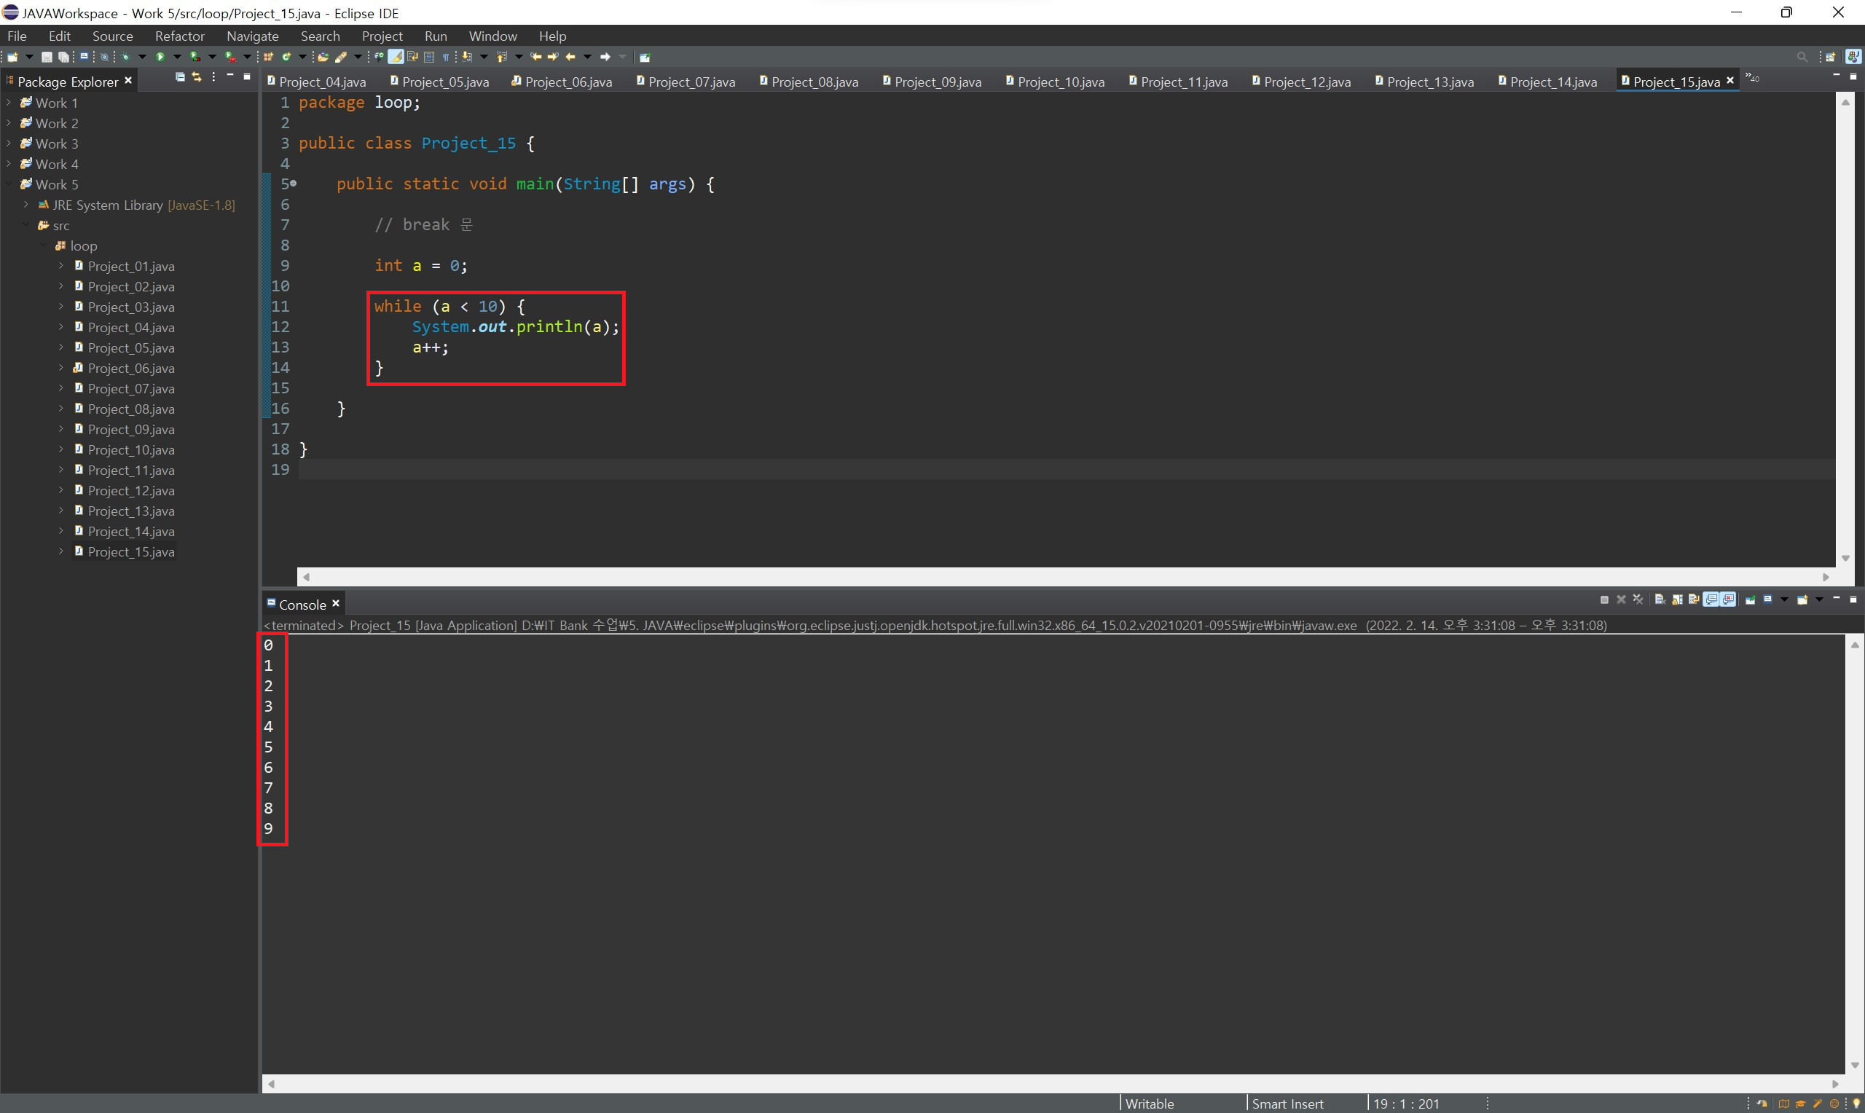Toggle Scroll Lock in Console toolbar
This screenshot has width=1865, height=1113.
(x=1677, y=599)
